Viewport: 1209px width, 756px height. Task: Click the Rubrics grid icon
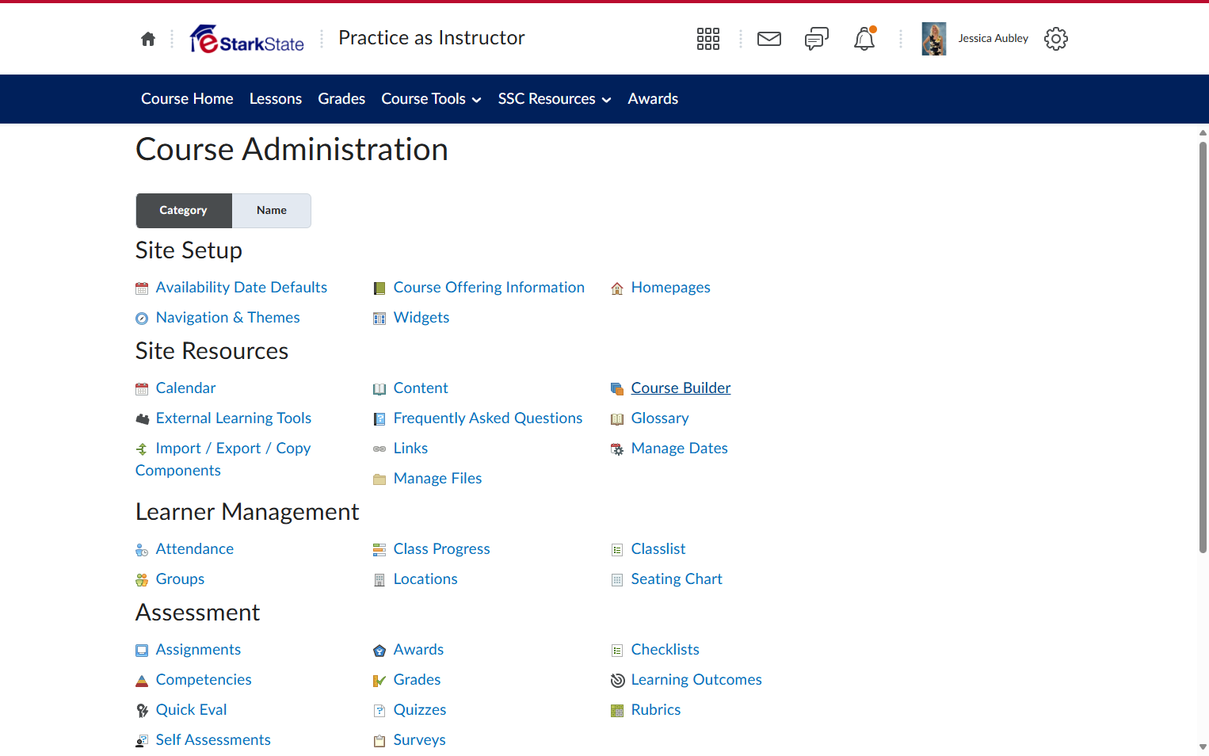click(617, 711)
